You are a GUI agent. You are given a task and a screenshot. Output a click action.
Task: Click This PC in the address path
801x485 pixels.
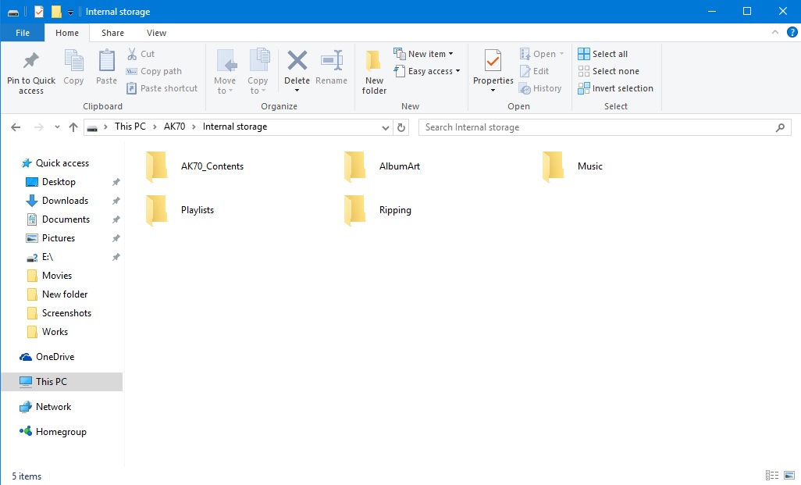pyautogui.click(x=130, y=127)
